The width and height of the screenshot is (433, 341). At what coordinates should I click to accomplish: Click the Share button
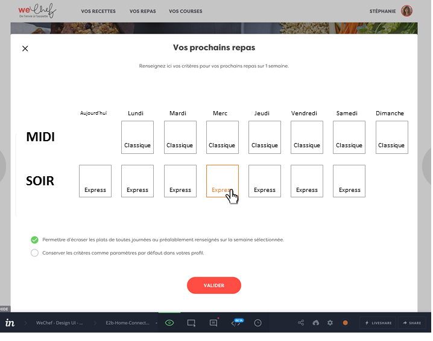click(x=412, y=323)
